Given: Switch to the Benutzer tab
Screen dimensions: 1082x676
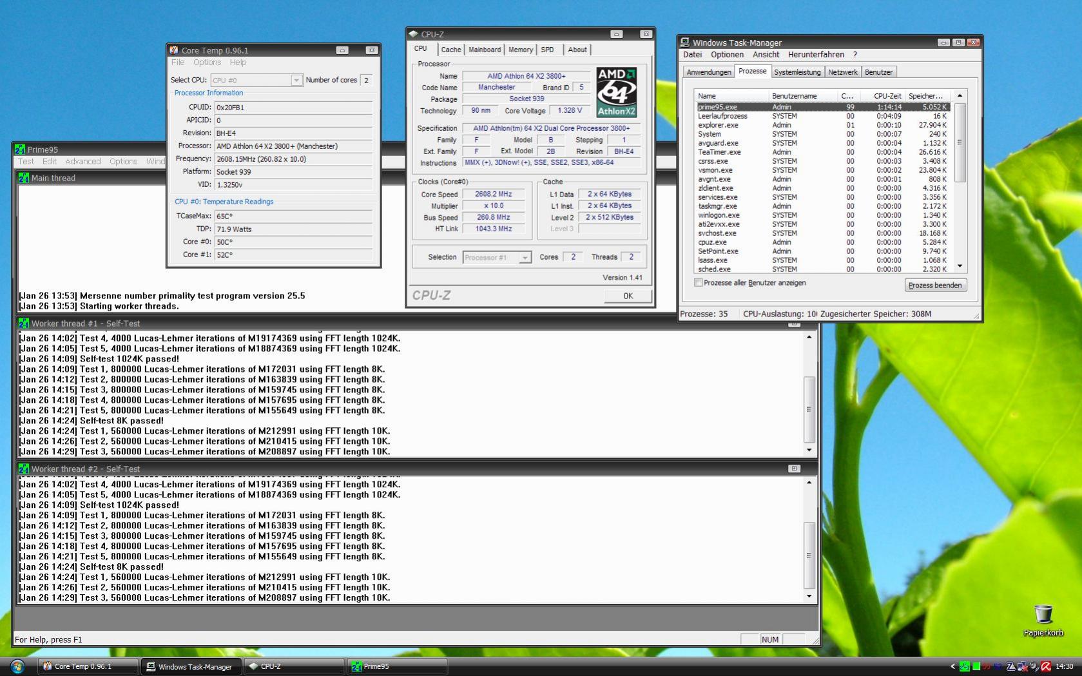Looking at the screenshot, I should click(x=878, y=72).
